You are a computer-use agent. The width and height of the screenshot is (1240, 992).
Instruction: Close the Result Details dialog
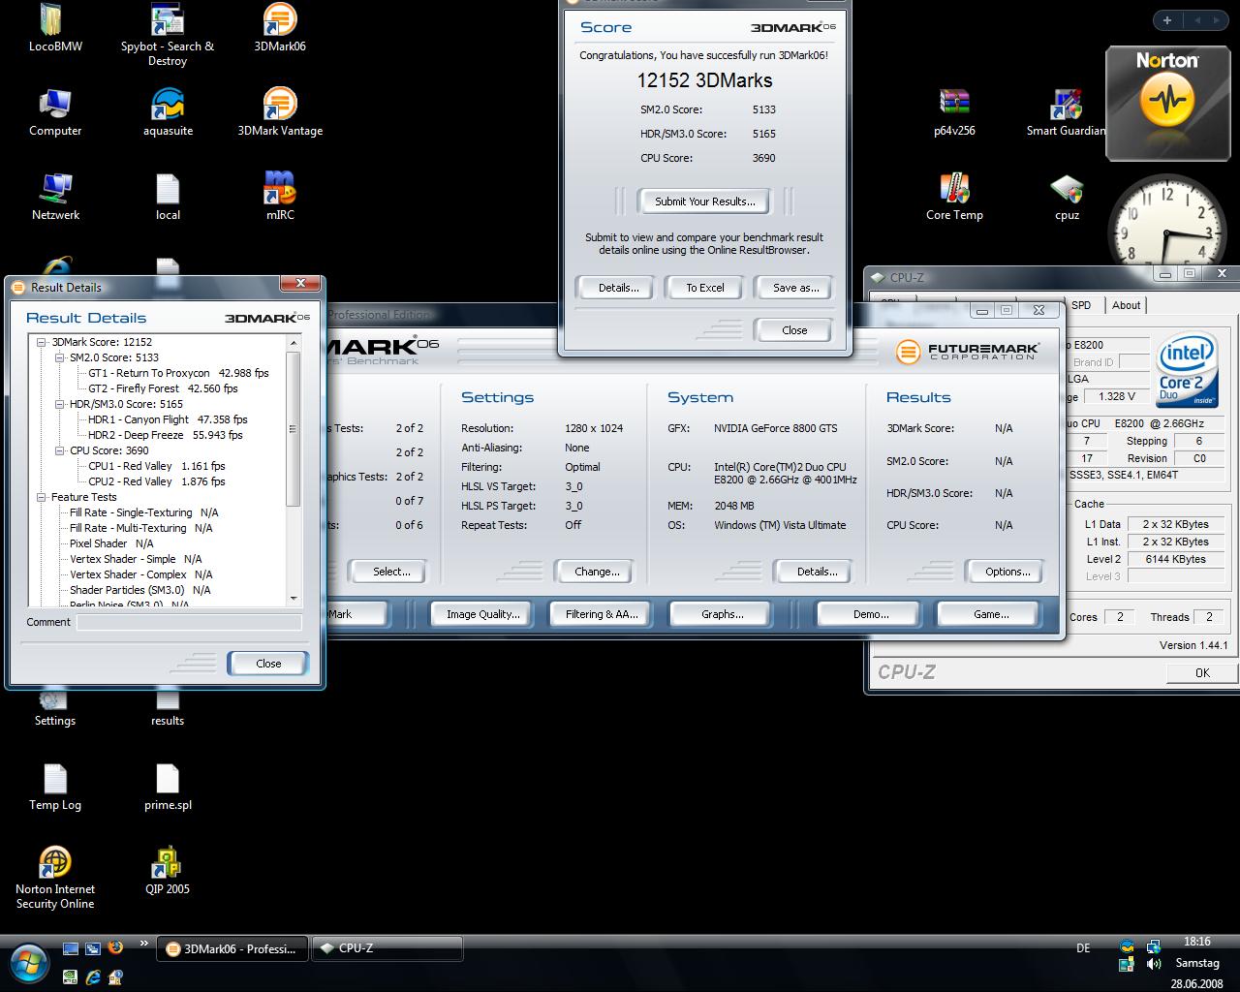(x=268, y=664)
